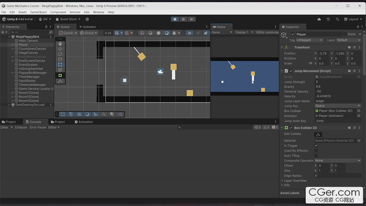Toggle constrained scale proportions link icon
This screenshot has height=206, width=366.
point(310,63)
